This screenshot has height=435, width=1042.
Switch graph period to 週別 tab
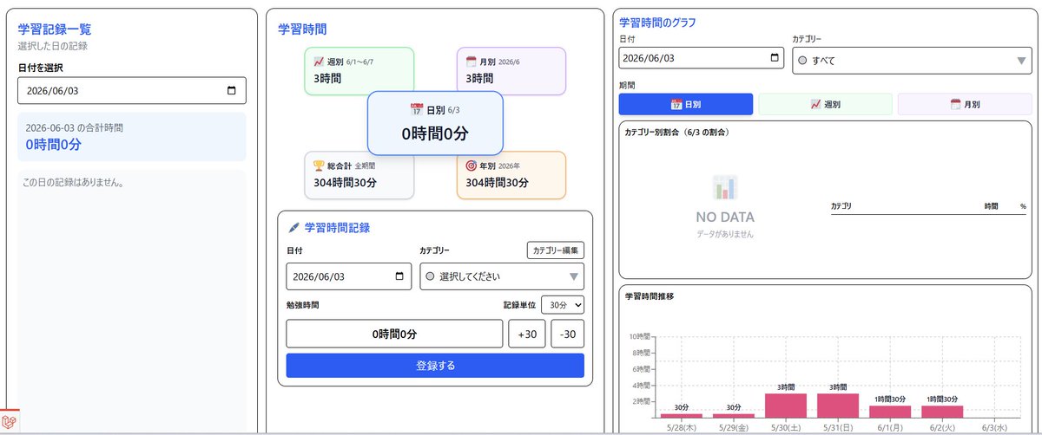click(x=825, y=104)
